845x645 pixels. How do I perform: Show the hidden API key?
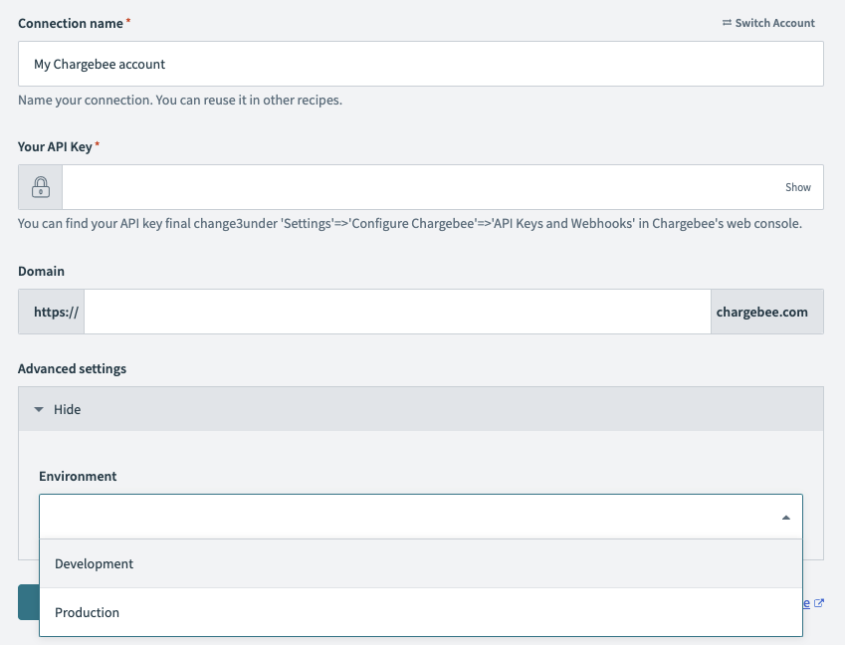point(797,187)
